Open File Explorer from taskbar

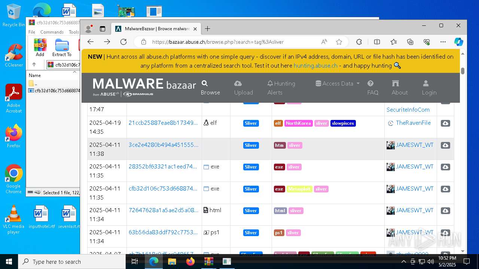tap(172, 262)
